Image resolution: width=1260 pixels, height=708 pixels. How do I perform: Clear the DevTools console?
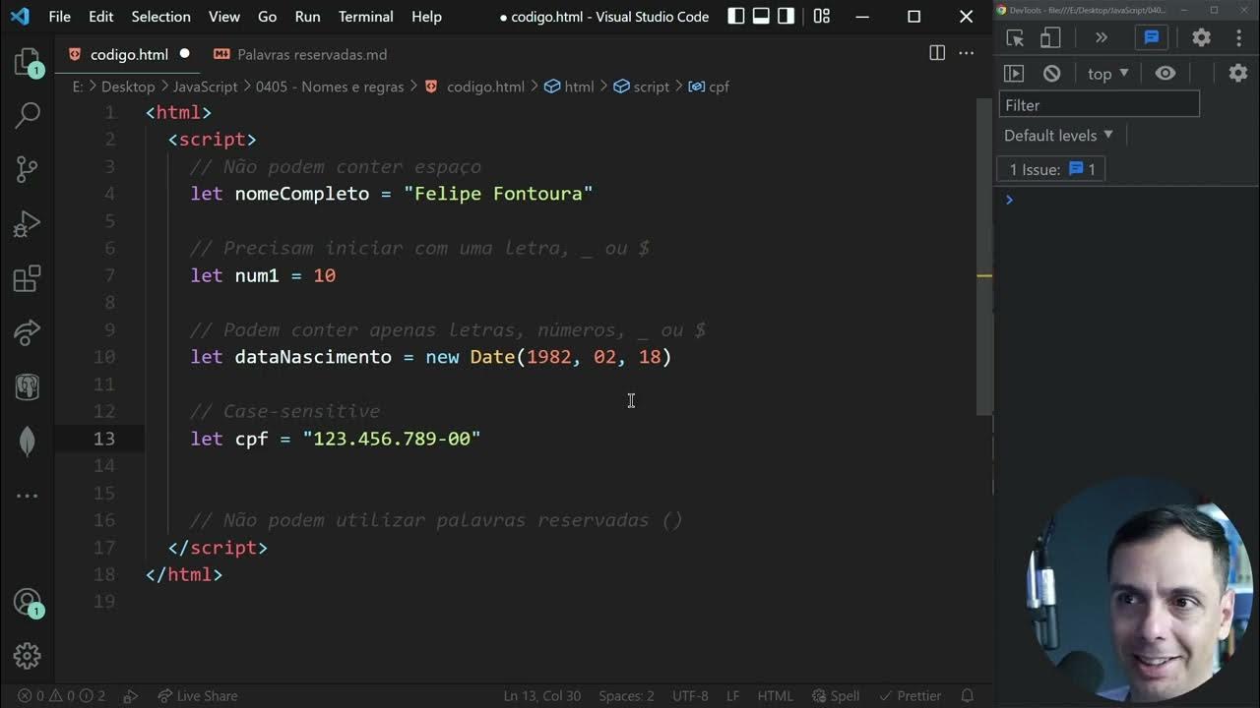1051,73
